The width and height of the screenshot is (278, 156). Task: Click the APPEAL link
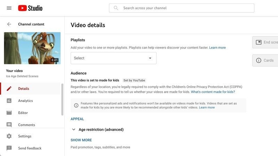(x=77, y=119)
